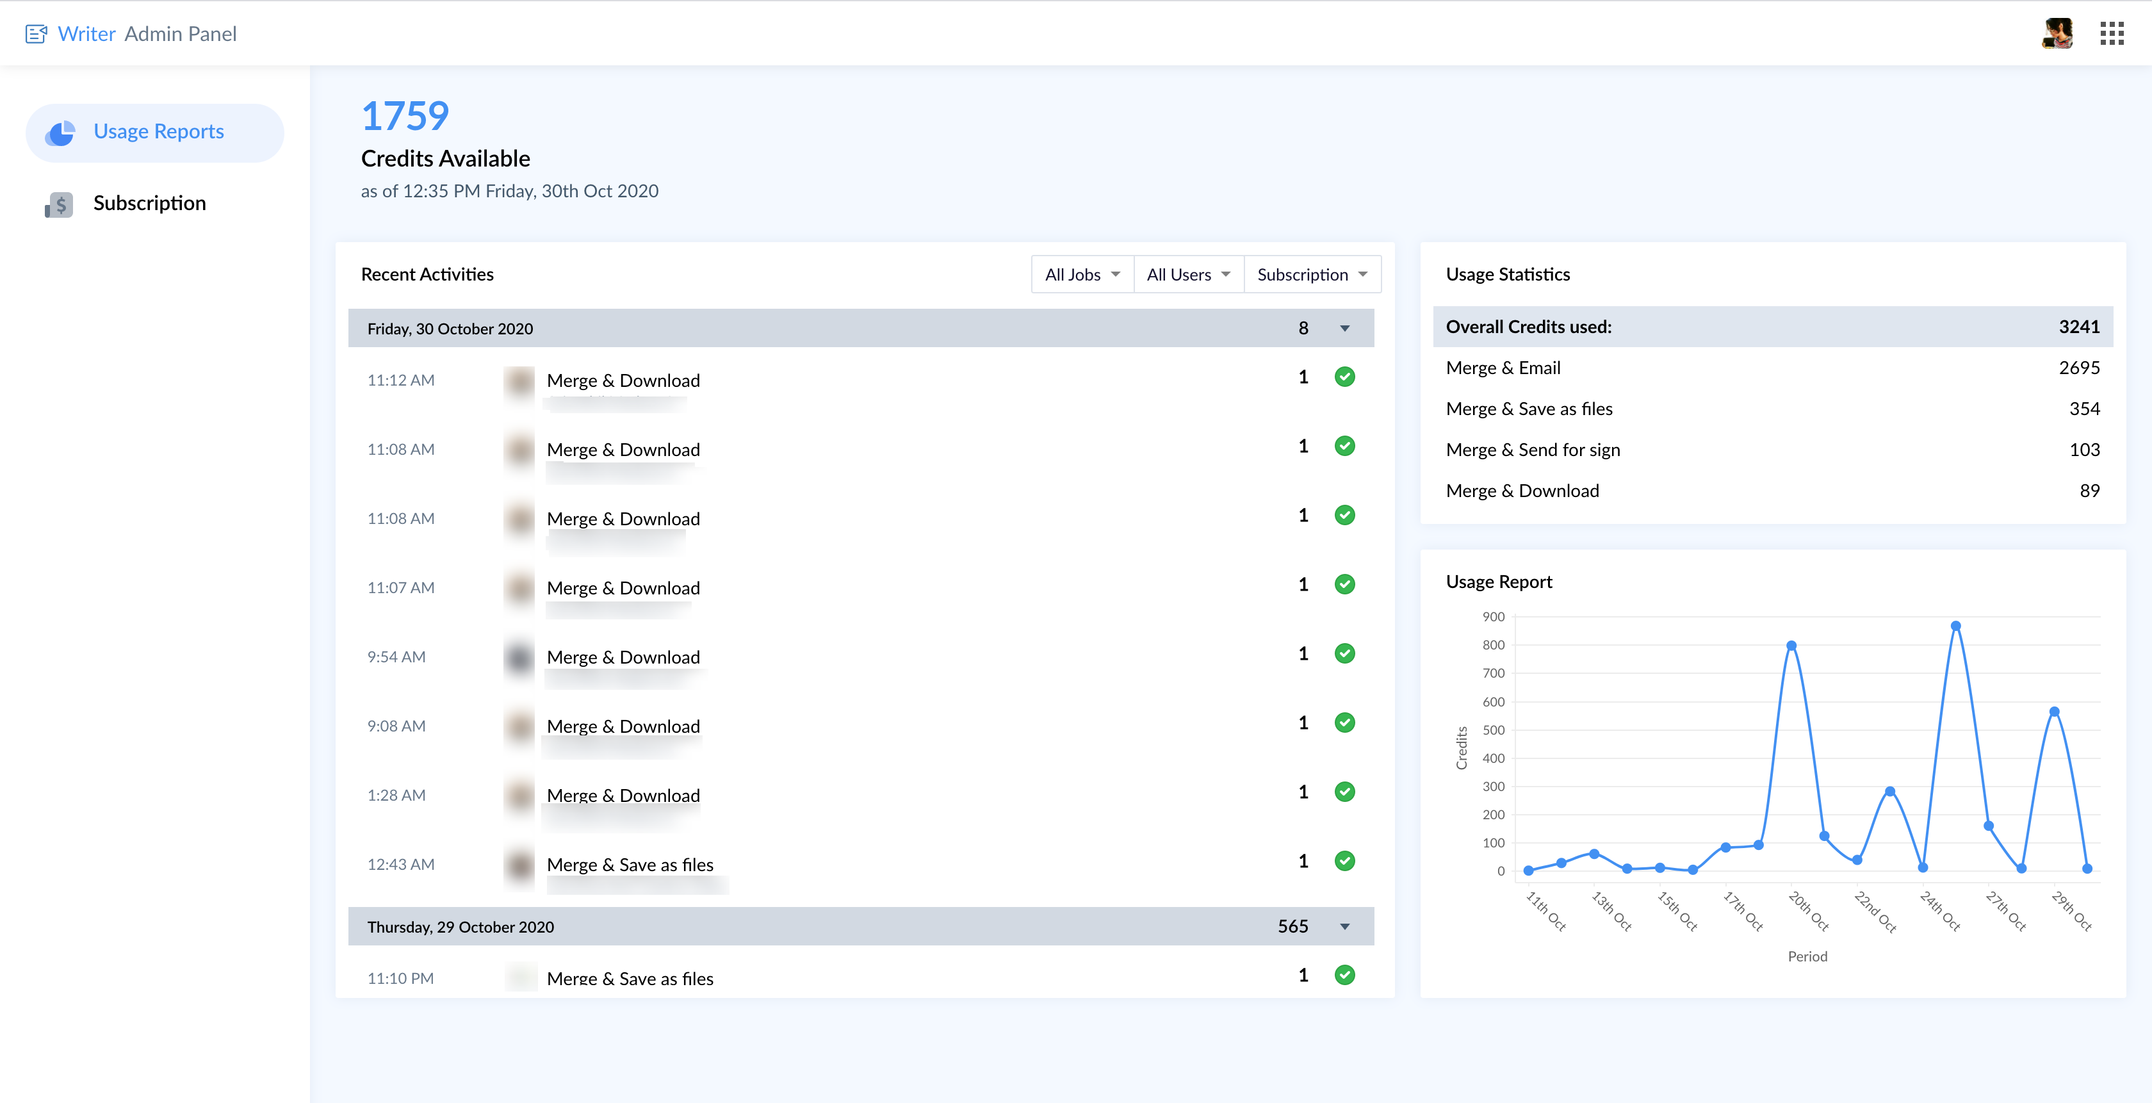The width and height of the screenshot is (2152, 1103).
Task: Click the user profile avatar
Action: pyautogui.click(x=2057, y=33)
